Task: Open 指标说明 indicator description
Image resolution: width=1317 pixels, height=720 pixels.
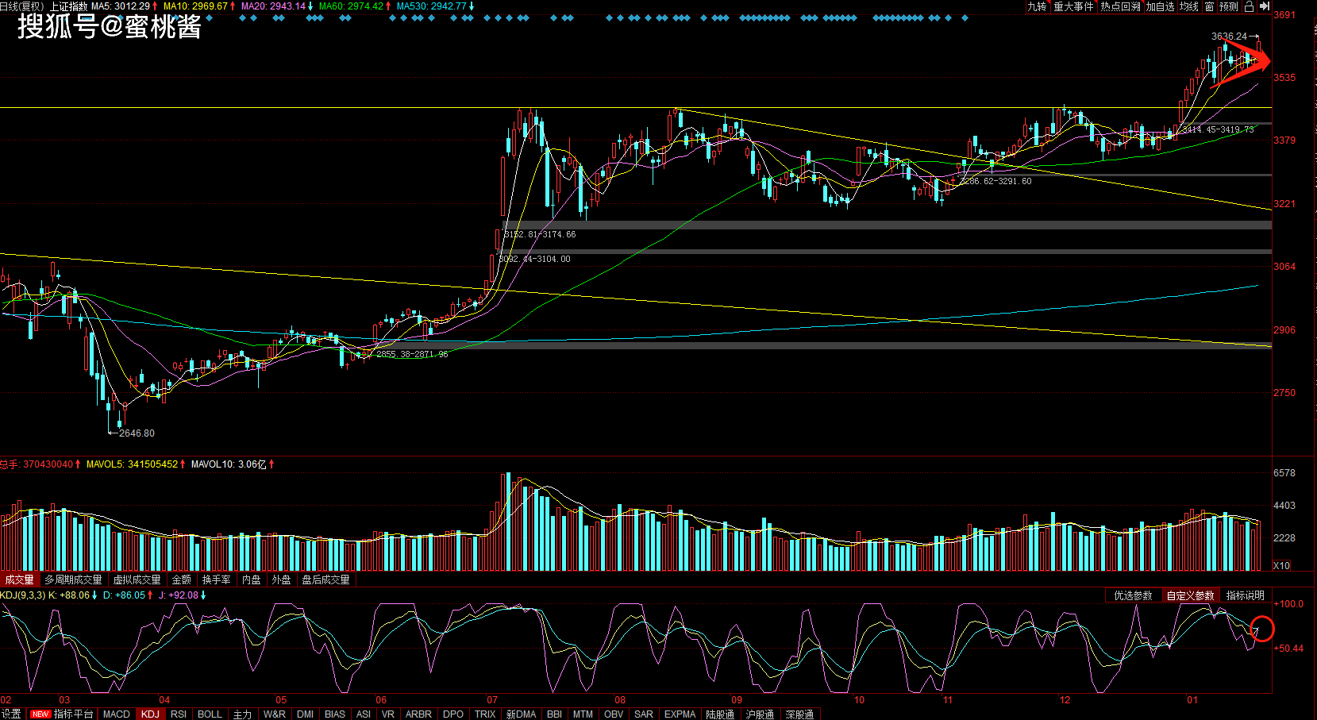Action: [1245, 595]
